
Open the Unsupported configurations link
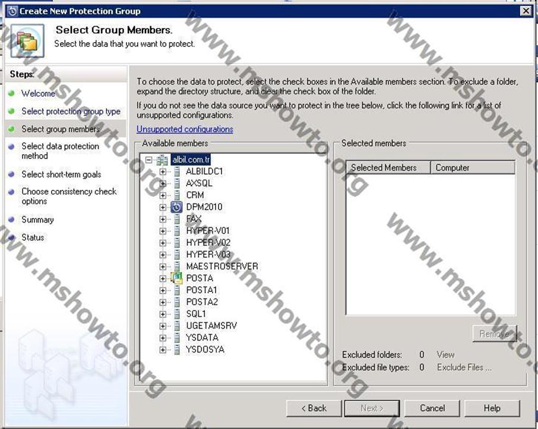(185, 129)
